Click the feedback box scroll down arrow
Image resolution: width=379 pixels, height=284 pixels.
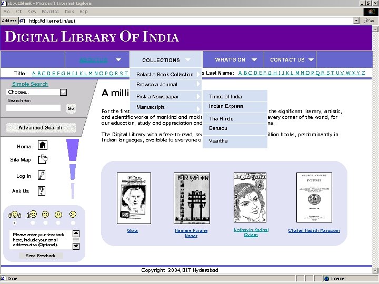pyautogui.click(x=76, y=246)
